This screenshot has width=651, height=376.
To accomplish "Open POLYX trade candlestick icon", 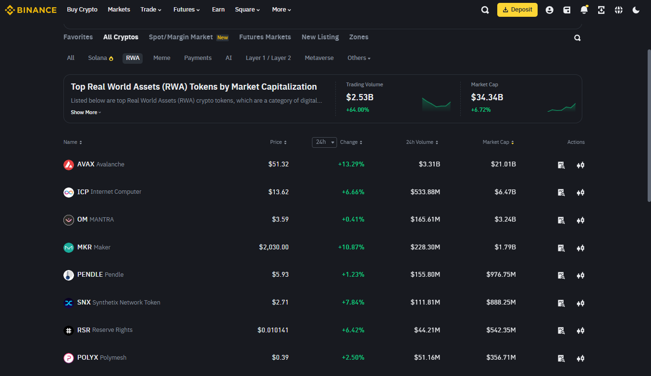I will (580, 358).
